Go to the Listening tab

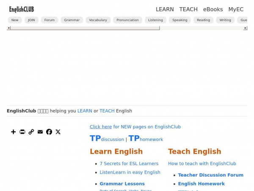155,20
